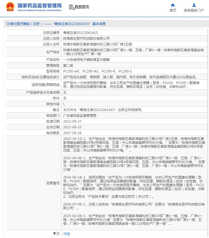Select the 2025-02-08 production address change entry

[x=133, y=220]
